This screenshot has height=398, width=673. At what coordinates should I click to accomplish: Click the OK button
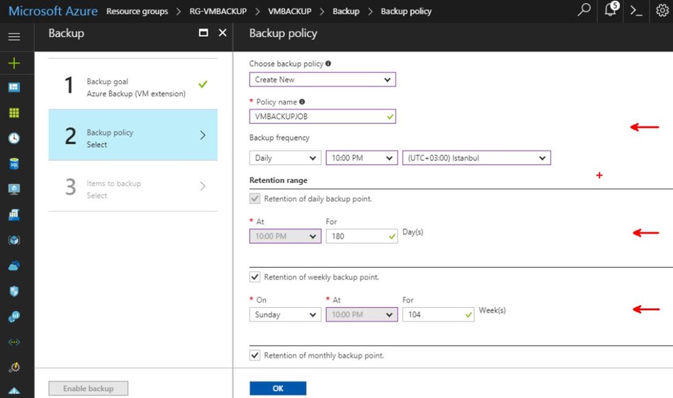click(278, 388)
